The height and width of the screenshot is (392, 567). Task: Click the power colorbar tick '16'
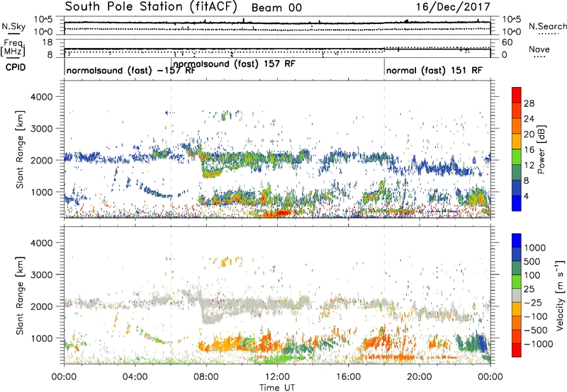click(529, 150)
